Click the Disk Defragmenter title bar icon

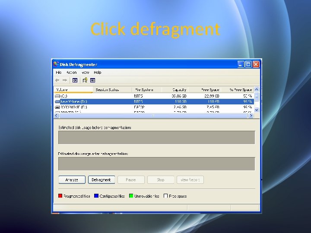point(56,64)
